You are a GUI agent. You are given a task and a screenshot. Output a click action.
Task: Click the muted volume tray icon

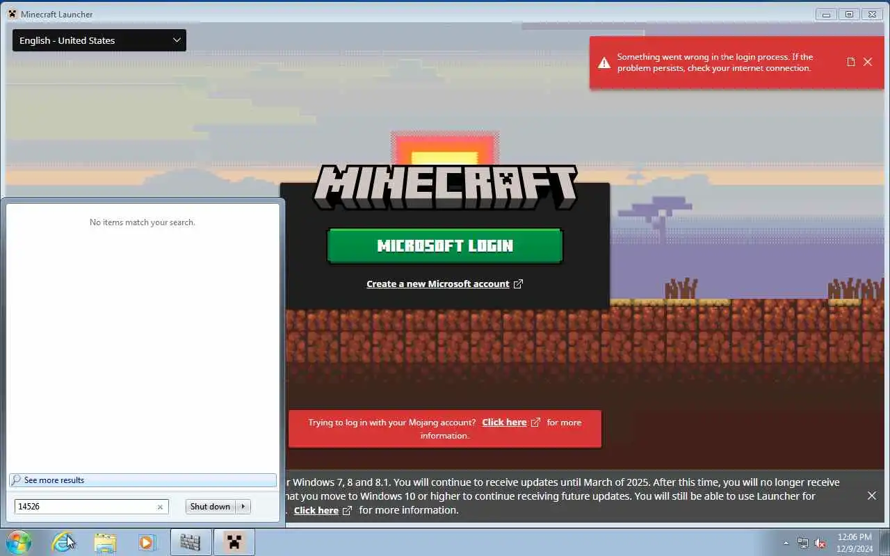[820, 543]
